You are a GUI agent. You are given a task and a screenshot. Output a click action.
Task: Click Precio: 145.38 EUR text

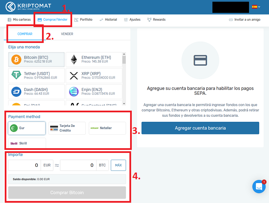(x=95, y=62)
